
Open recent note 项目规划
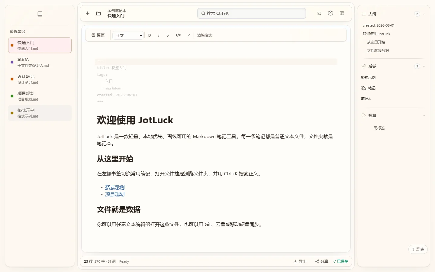click(40, 96)
